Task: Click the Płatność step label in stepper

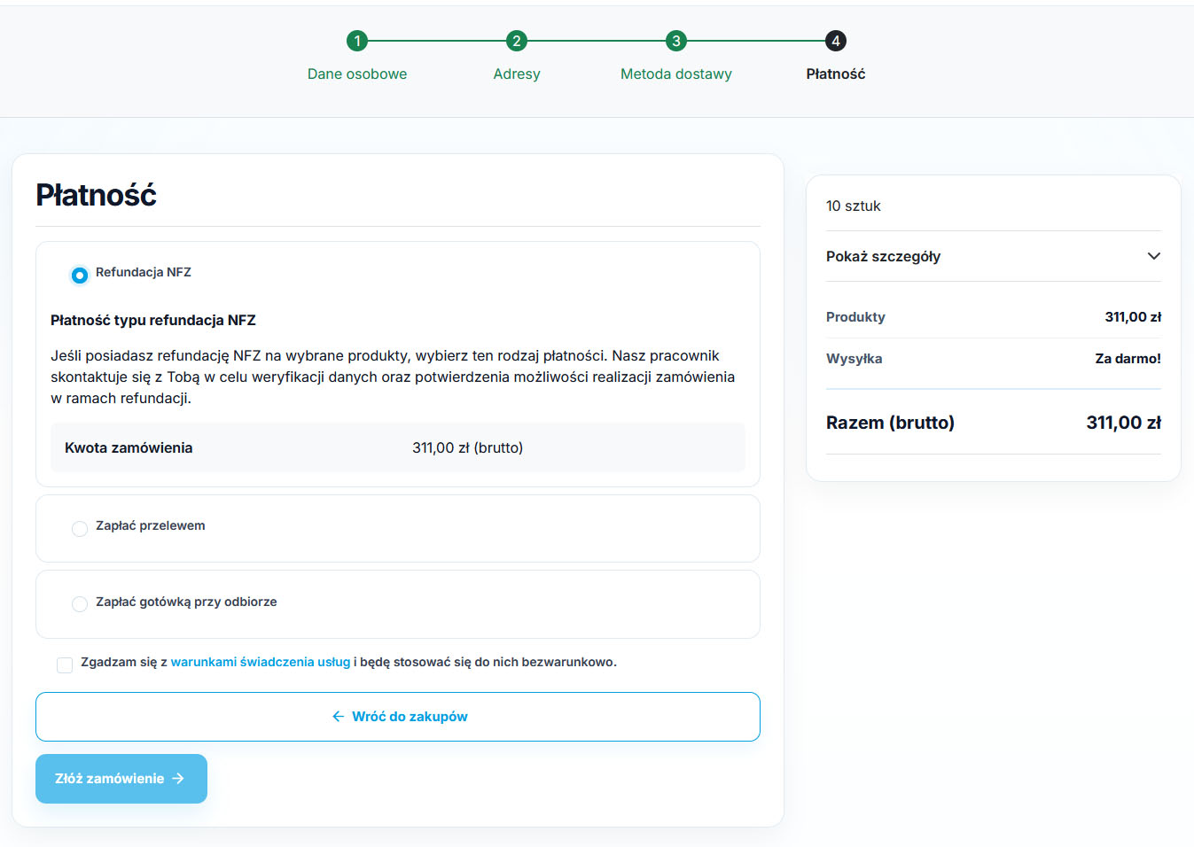Action: click(836, 74)
